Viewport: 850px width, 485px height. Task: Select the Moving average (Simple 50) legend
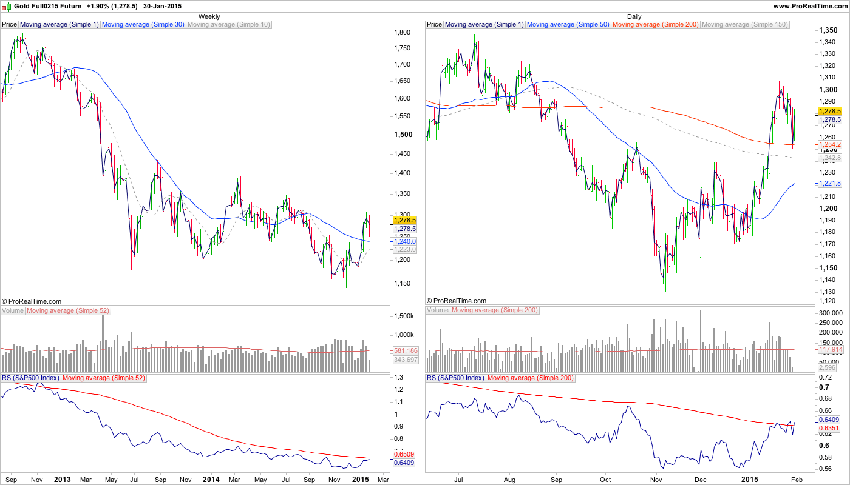point(568,25)
